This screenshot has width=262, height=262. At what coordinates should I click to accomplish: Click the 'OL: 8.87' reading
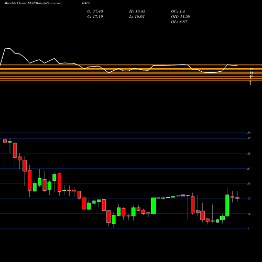179,21
